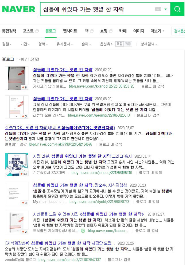Click the green verified checkmark icon beside blog.naver.com/ksboo
185x265 pixels.
pos(83,231)
